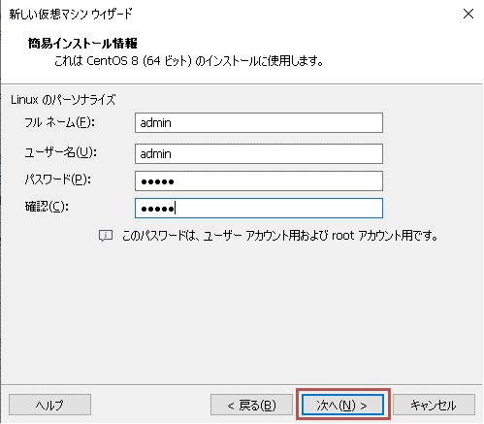Click the 簡易インストール情報 heading
The image size is (484, 424).
tap(82, 43)
